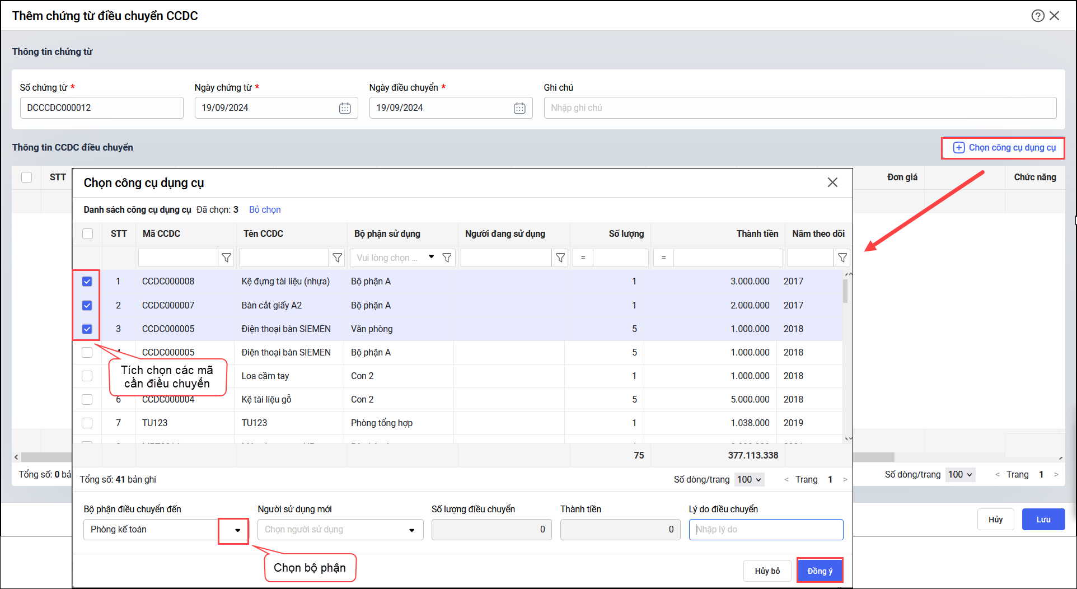Toggle the select-all checkbox in dialog header

(88, 233)
